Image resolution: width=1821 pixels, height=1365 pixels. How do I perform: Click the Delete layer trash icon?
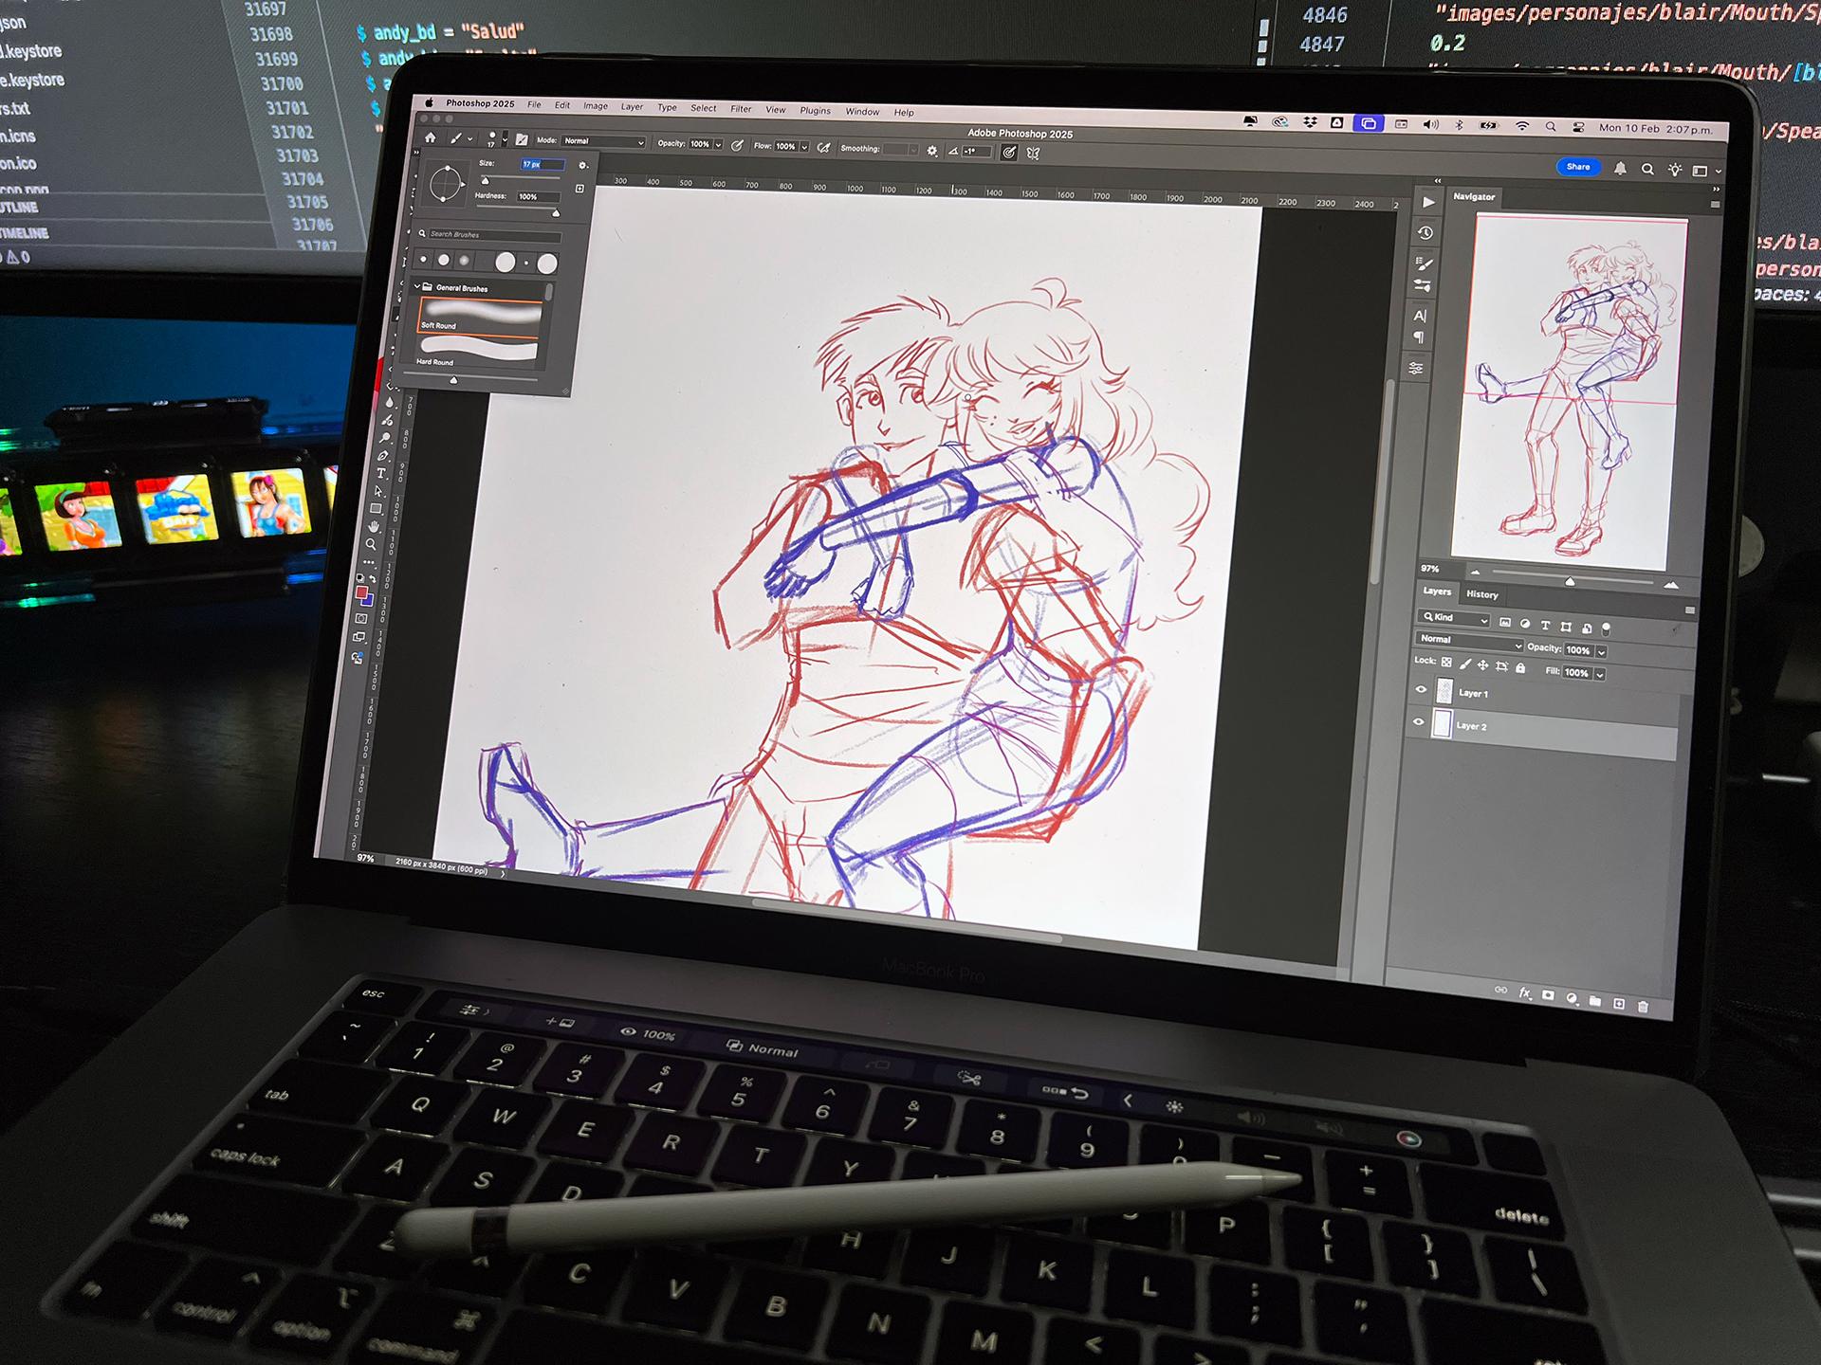pos(1643,1007)
